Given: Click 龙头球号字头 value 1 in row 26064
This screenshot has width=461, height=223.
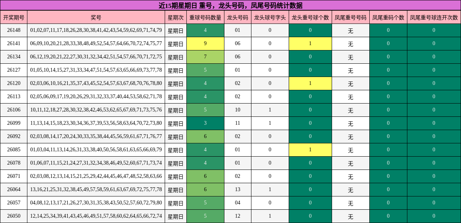Looking at the screenshot, I should pos(270,190).
